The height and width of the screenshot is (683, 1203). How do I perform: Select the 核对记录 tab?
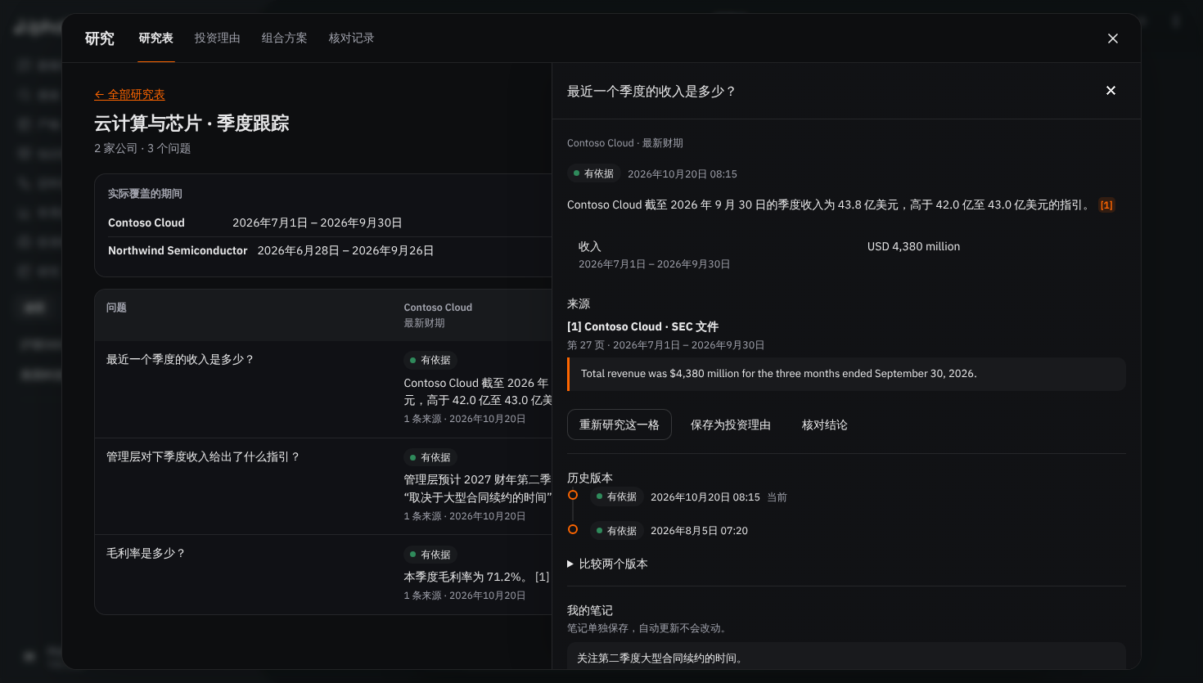(x=352, y=38)
